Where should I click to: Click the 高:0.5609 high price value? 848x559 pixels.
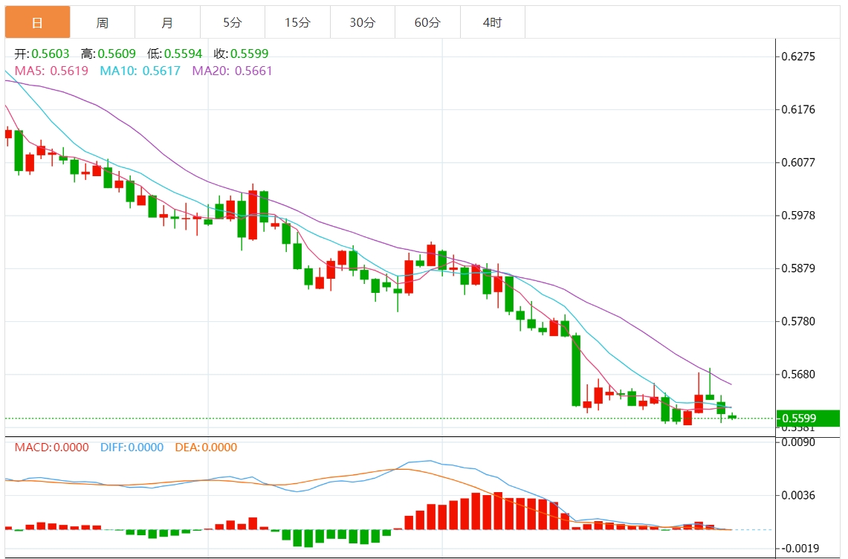point(109,54)
